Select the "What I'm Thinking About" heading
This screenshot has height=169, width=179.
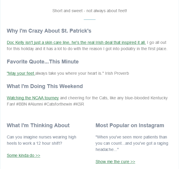click(38, 125)
